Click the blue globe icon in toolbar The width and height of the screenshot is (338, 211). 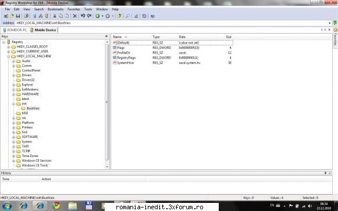tap(152, 16)
